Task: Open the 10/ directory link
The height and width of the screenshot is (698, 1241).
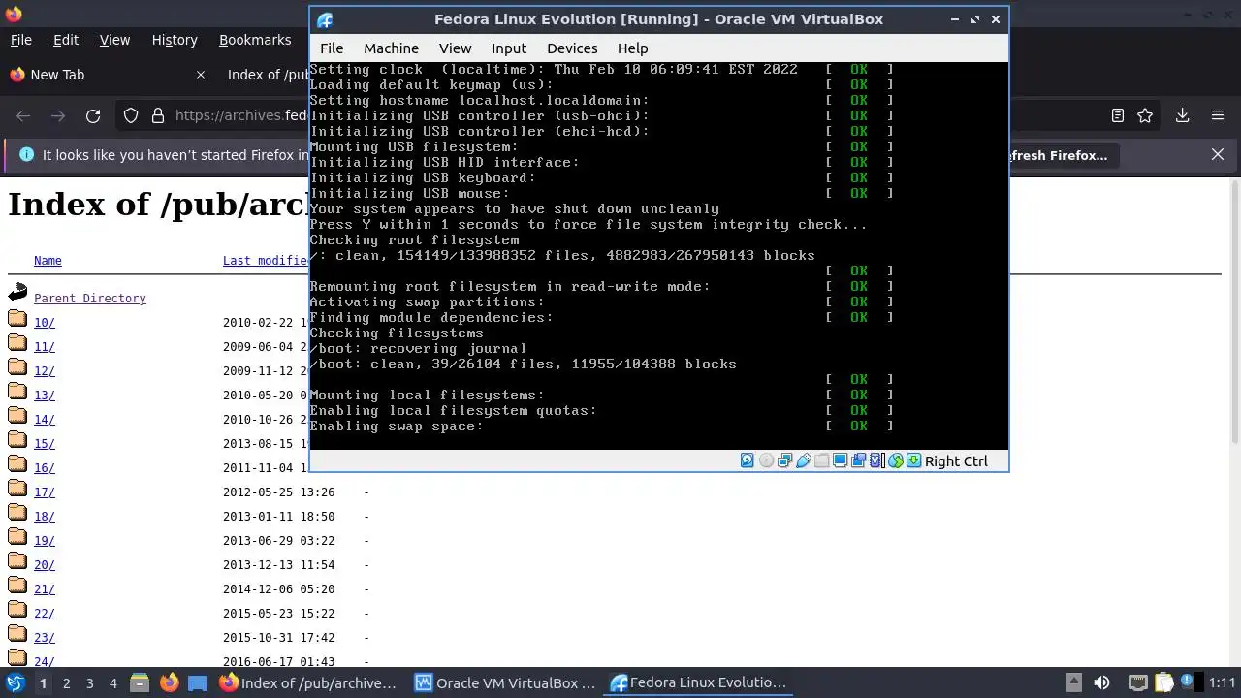Action: (45, 323)
